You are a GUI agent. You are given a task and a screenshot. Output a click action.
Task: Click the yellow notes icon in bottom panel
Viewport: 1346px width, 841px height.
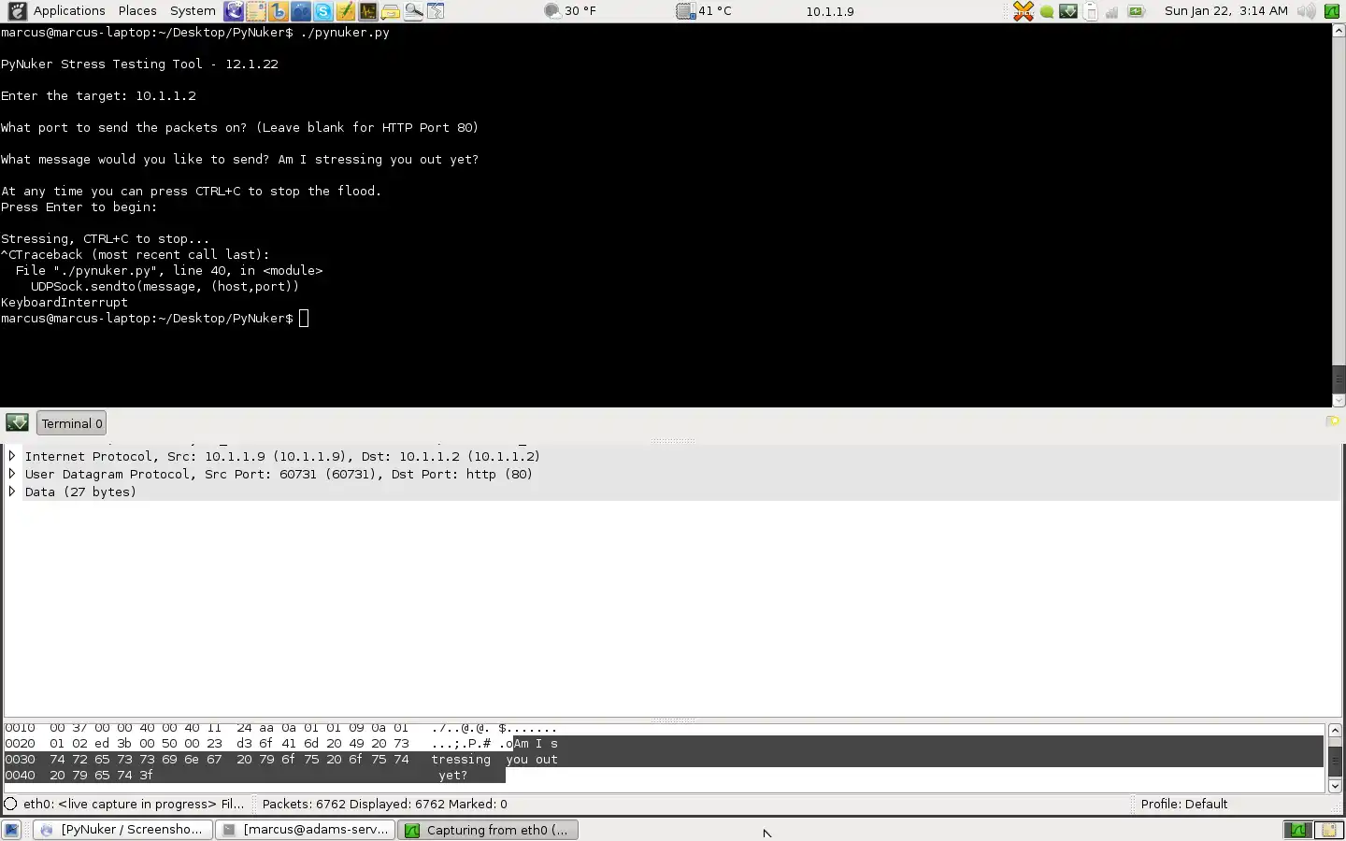click(x=1328, y=830)
